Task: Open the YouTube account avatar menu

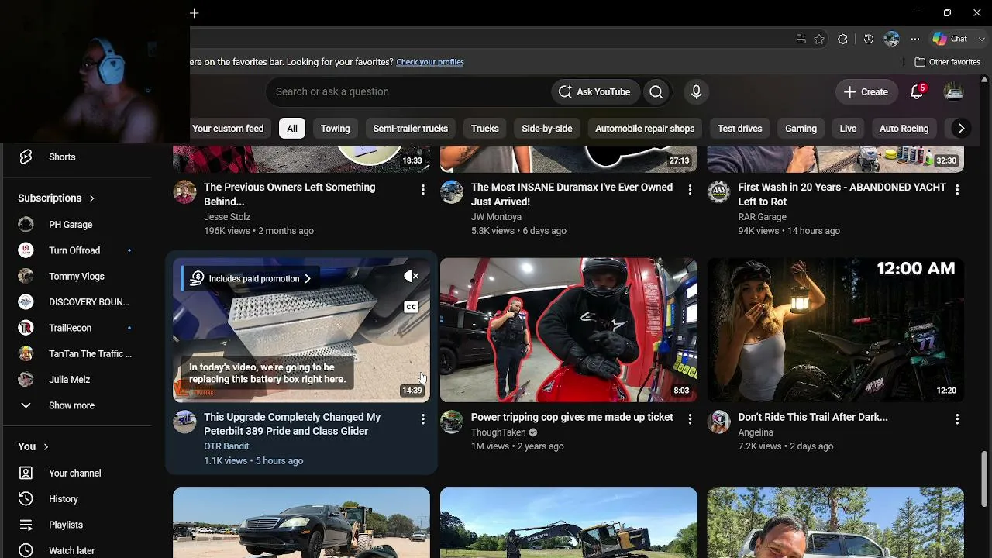Action: coord(953,91)
